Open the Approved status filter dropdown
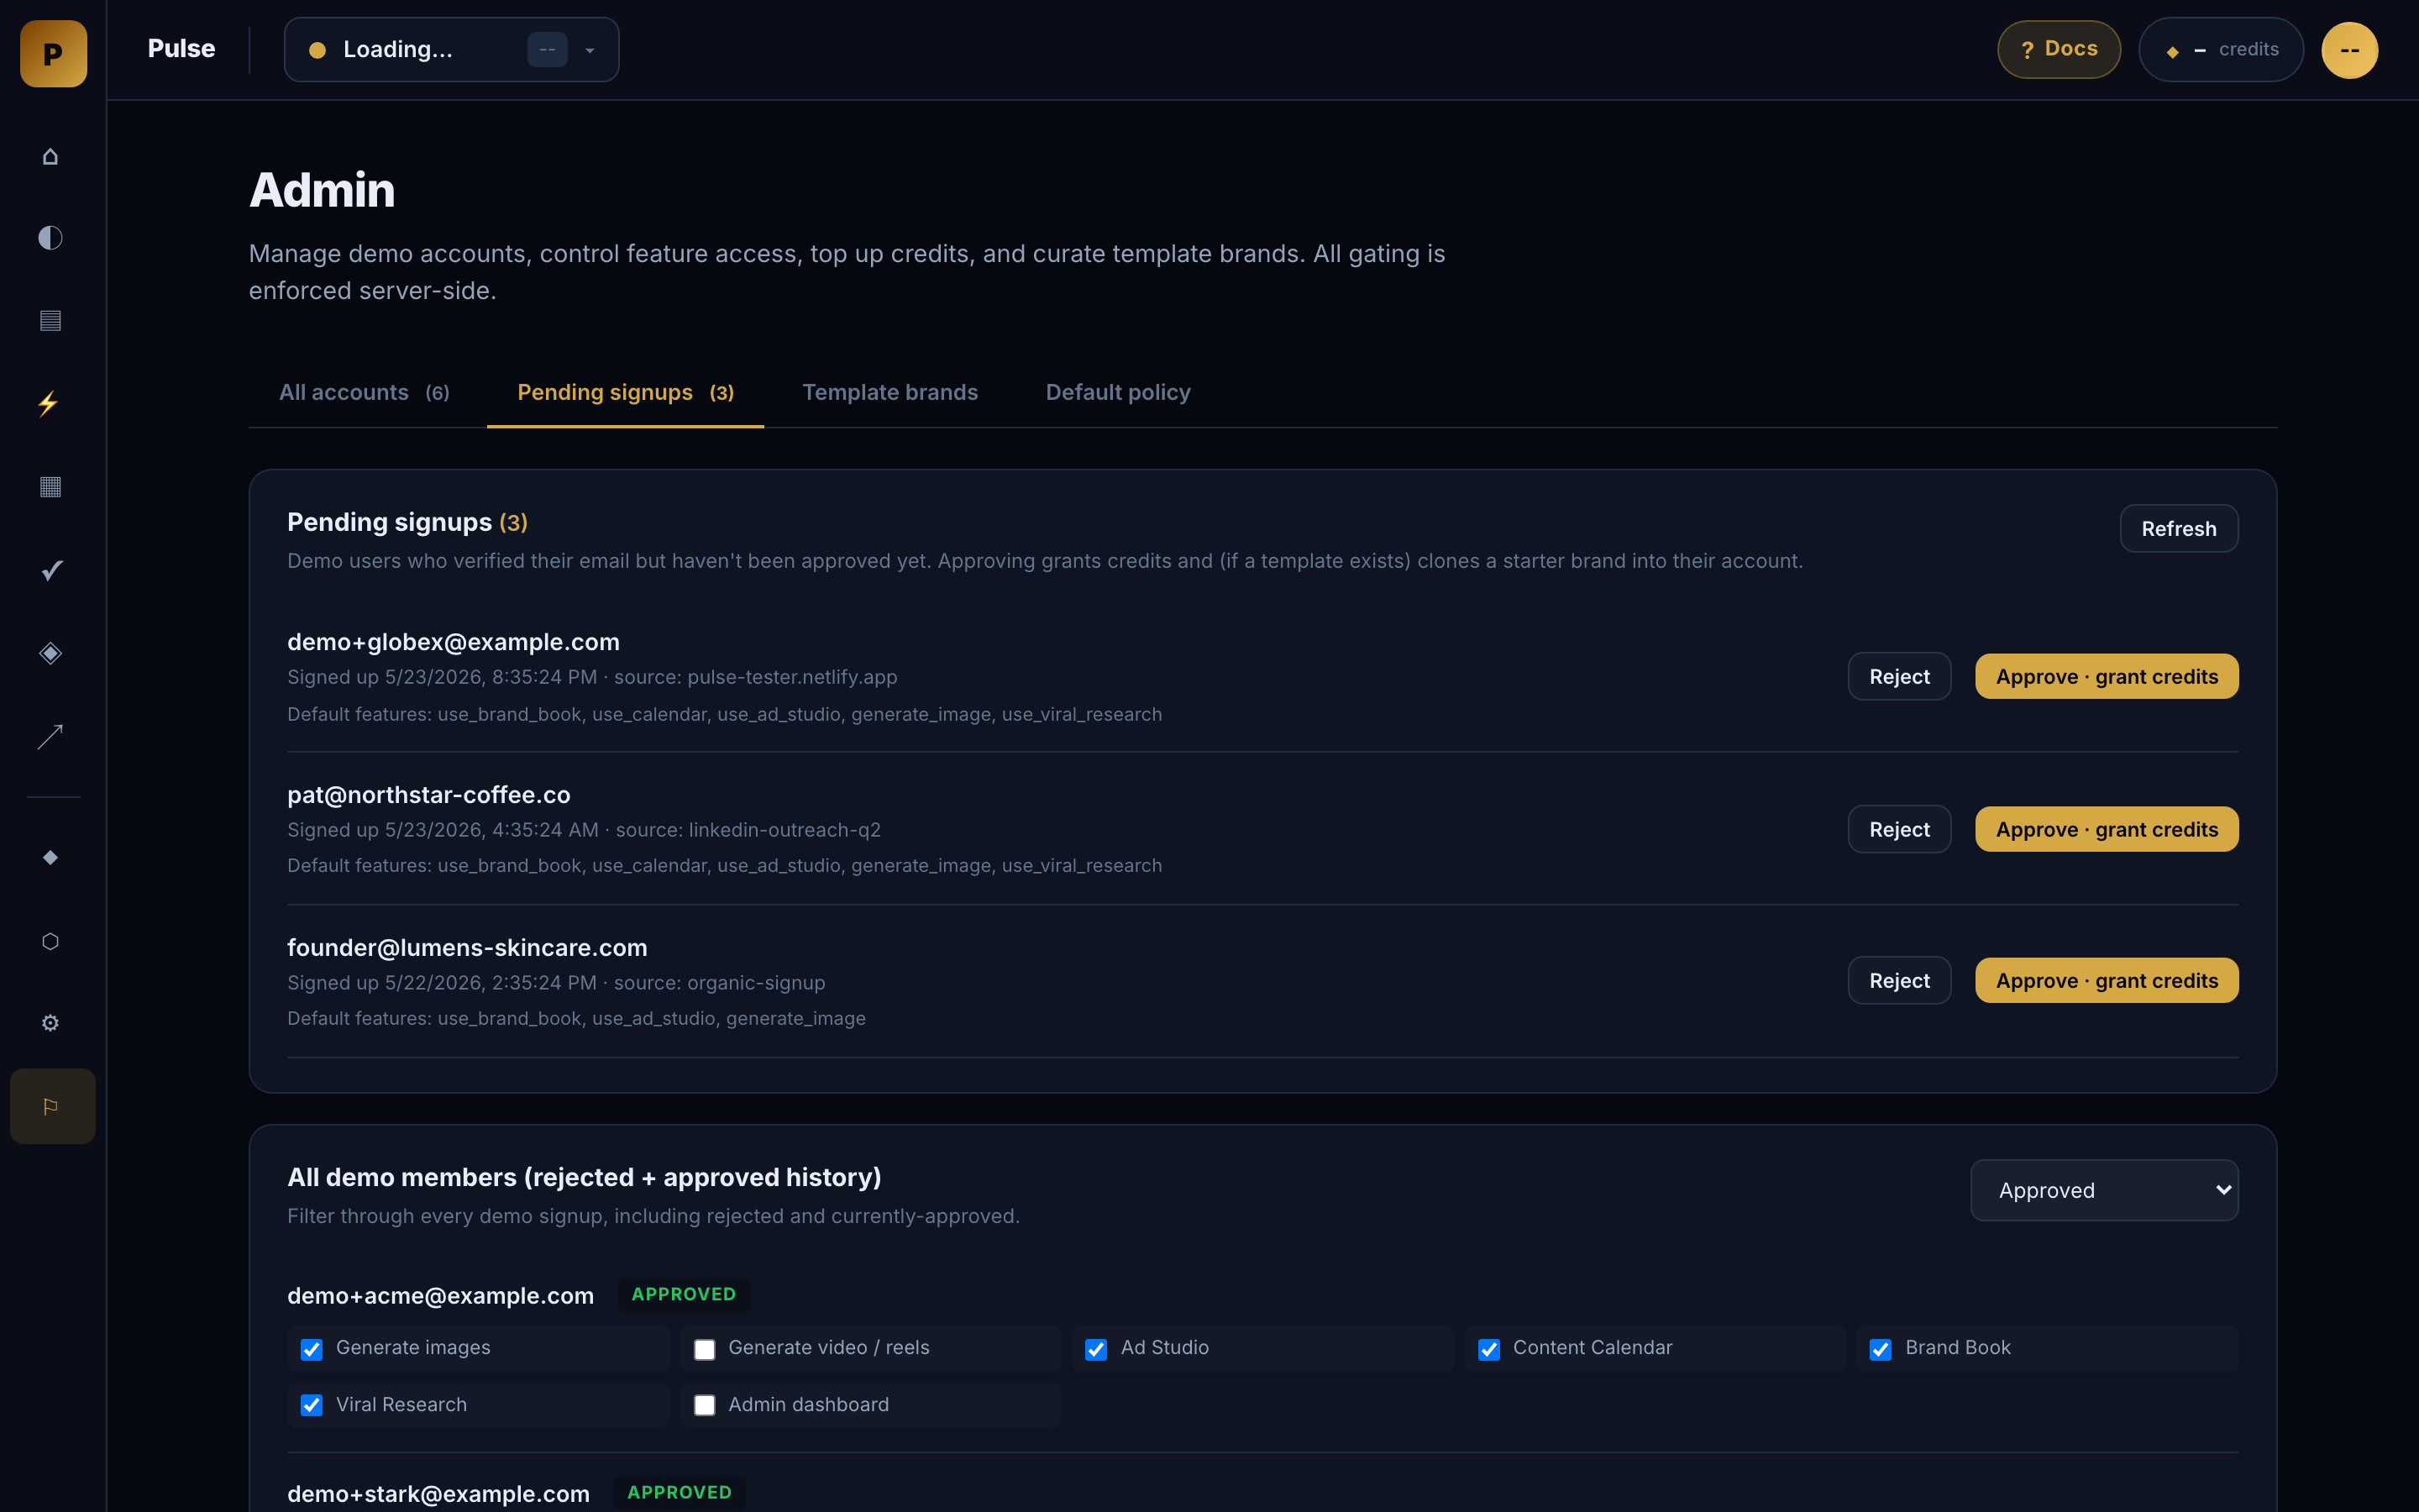The width and height of the screenshot is (2419, 1512). click(x=2104, y=1190)
